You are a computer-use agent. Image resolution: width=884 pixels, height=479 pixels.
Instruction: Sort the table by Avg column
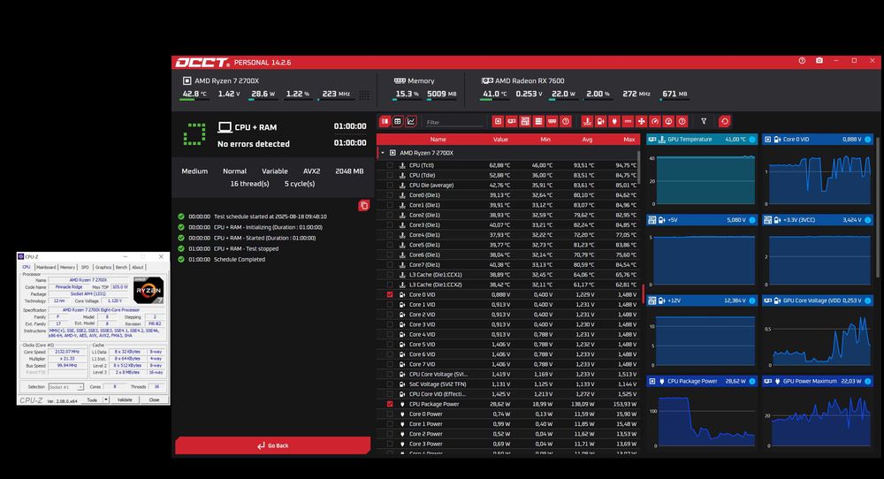(587, 139)
